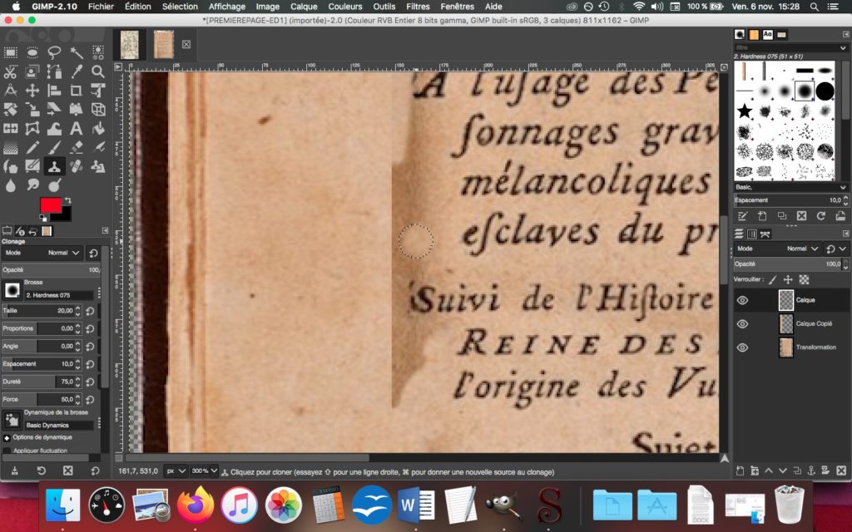Open Firefox from the Dock

(195, 505)
